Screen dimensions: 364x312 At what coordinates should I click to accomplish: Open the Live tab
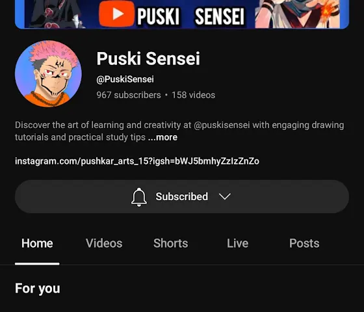coord(237,243)
